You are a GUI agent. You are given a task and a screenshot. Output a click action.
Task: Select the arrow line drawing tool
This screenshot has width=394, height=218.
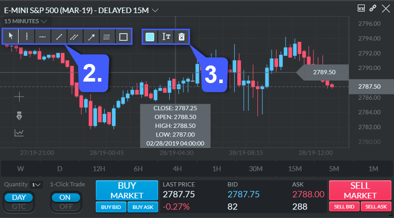[x=91, y=37]
